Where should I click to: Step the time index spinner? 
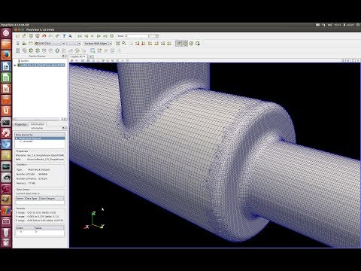coord(157,36)
